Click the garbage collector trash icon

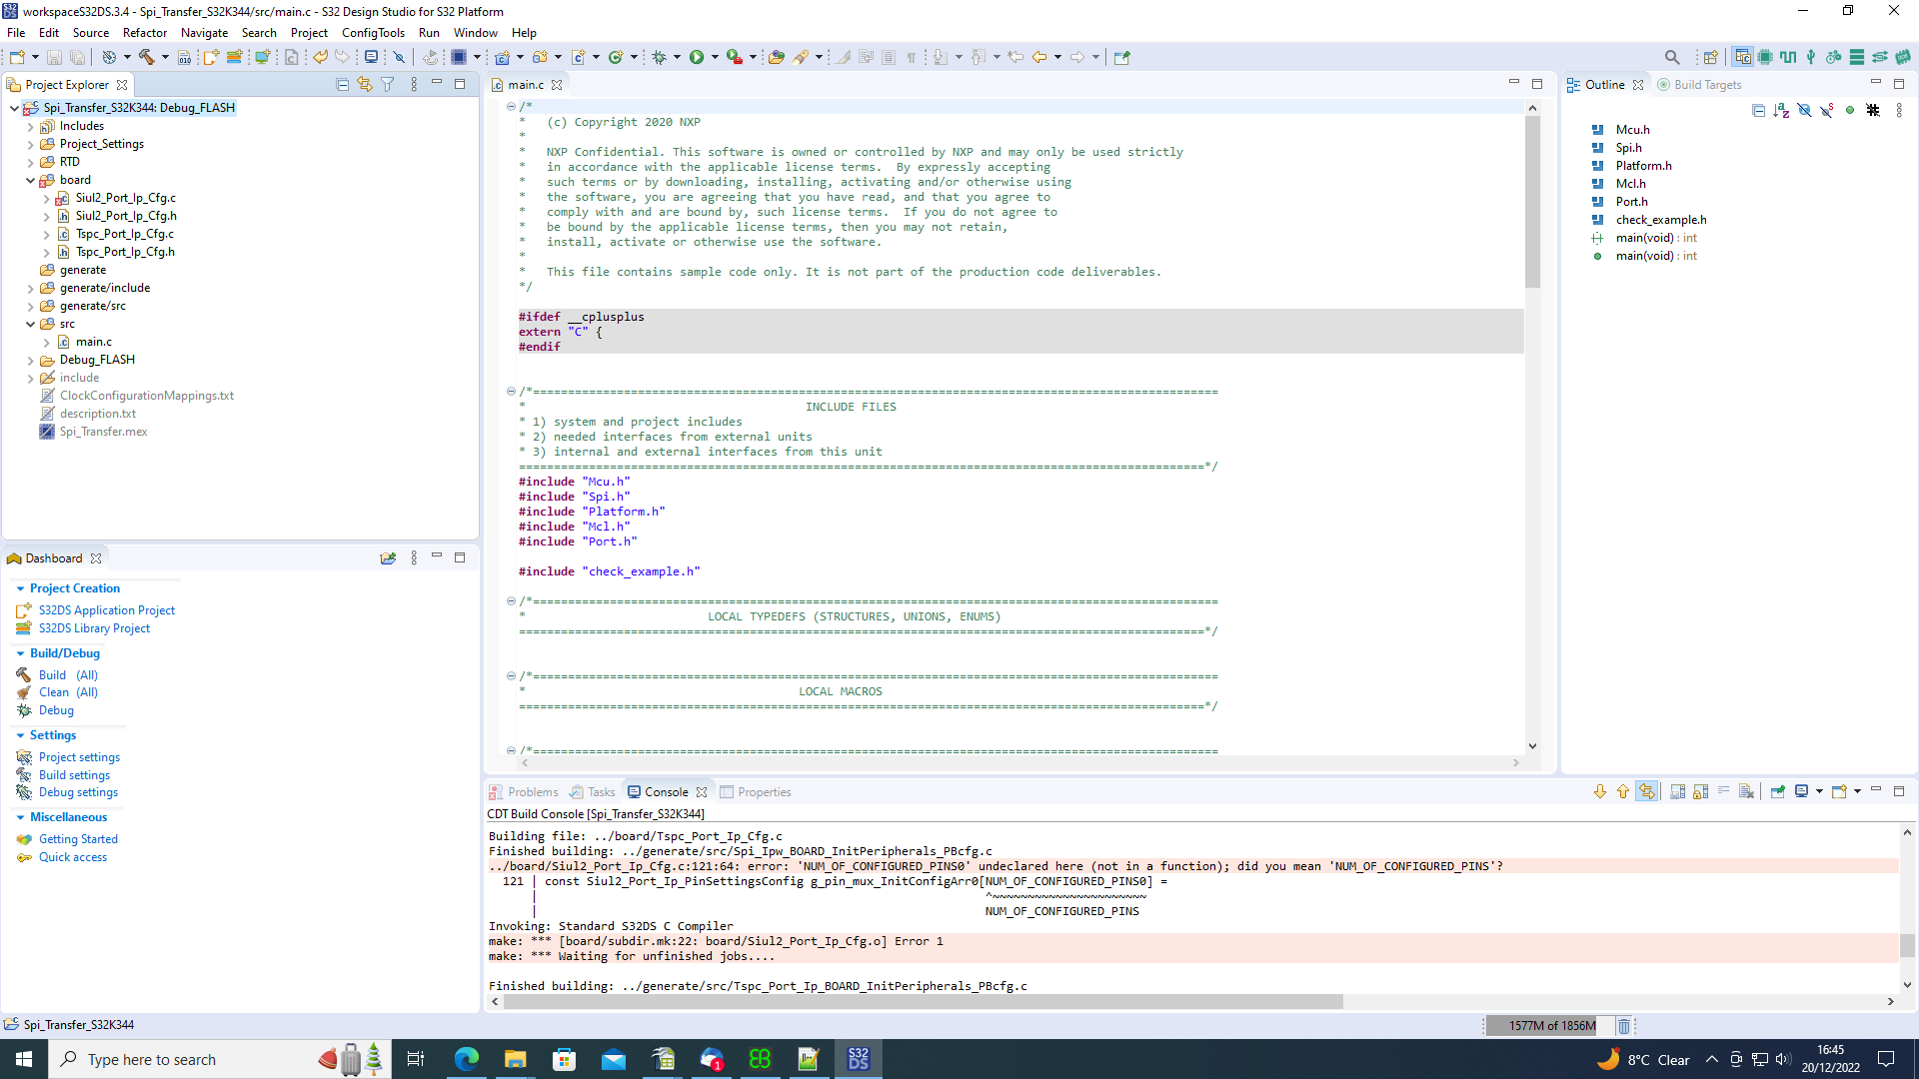click(x=1624, y=1026)
